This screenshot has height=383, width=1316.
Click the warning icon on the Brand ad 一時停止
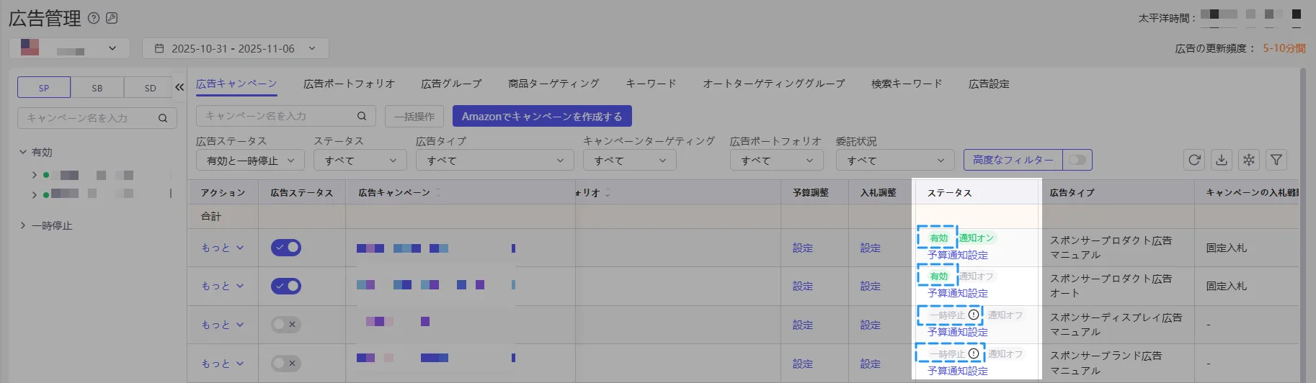click(x=974, y=353)
